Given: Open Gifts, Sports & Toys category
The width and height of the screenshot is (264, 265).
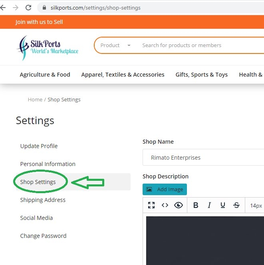Looking at the screenshot, I should pos(202,75).
